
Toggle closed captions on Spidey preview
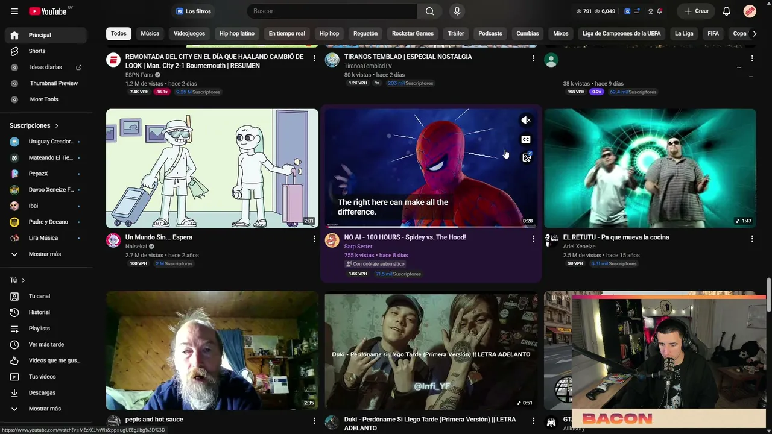[526, 139]
